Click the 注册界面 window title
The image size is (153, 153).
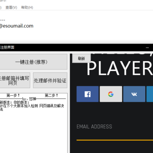(7, 48)
